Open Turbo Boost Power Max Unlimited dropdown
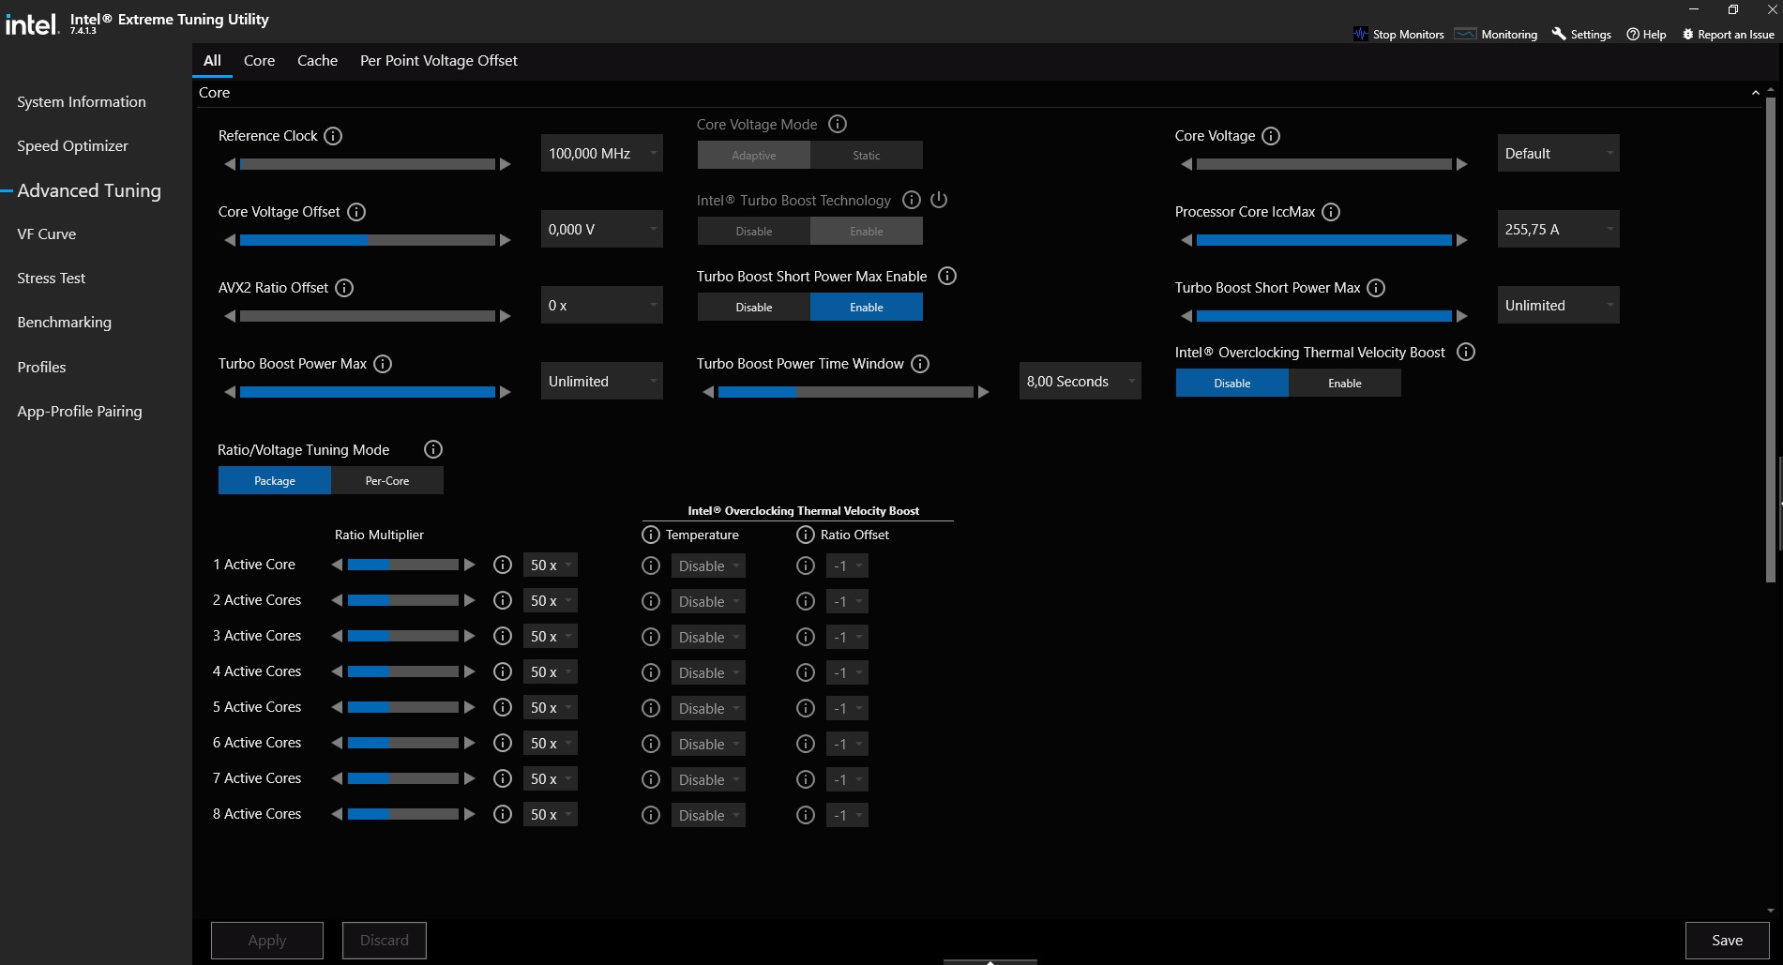 (x=602, y=382)
